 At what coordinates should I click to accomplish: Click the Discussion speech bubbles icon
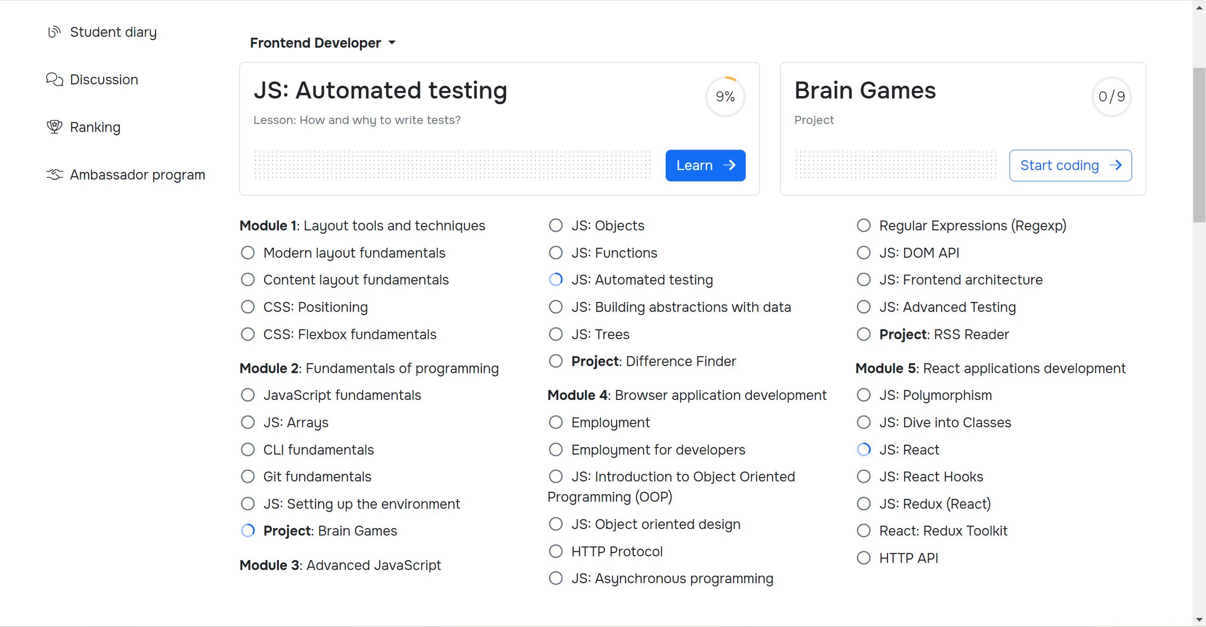click(x=54, y=79)
